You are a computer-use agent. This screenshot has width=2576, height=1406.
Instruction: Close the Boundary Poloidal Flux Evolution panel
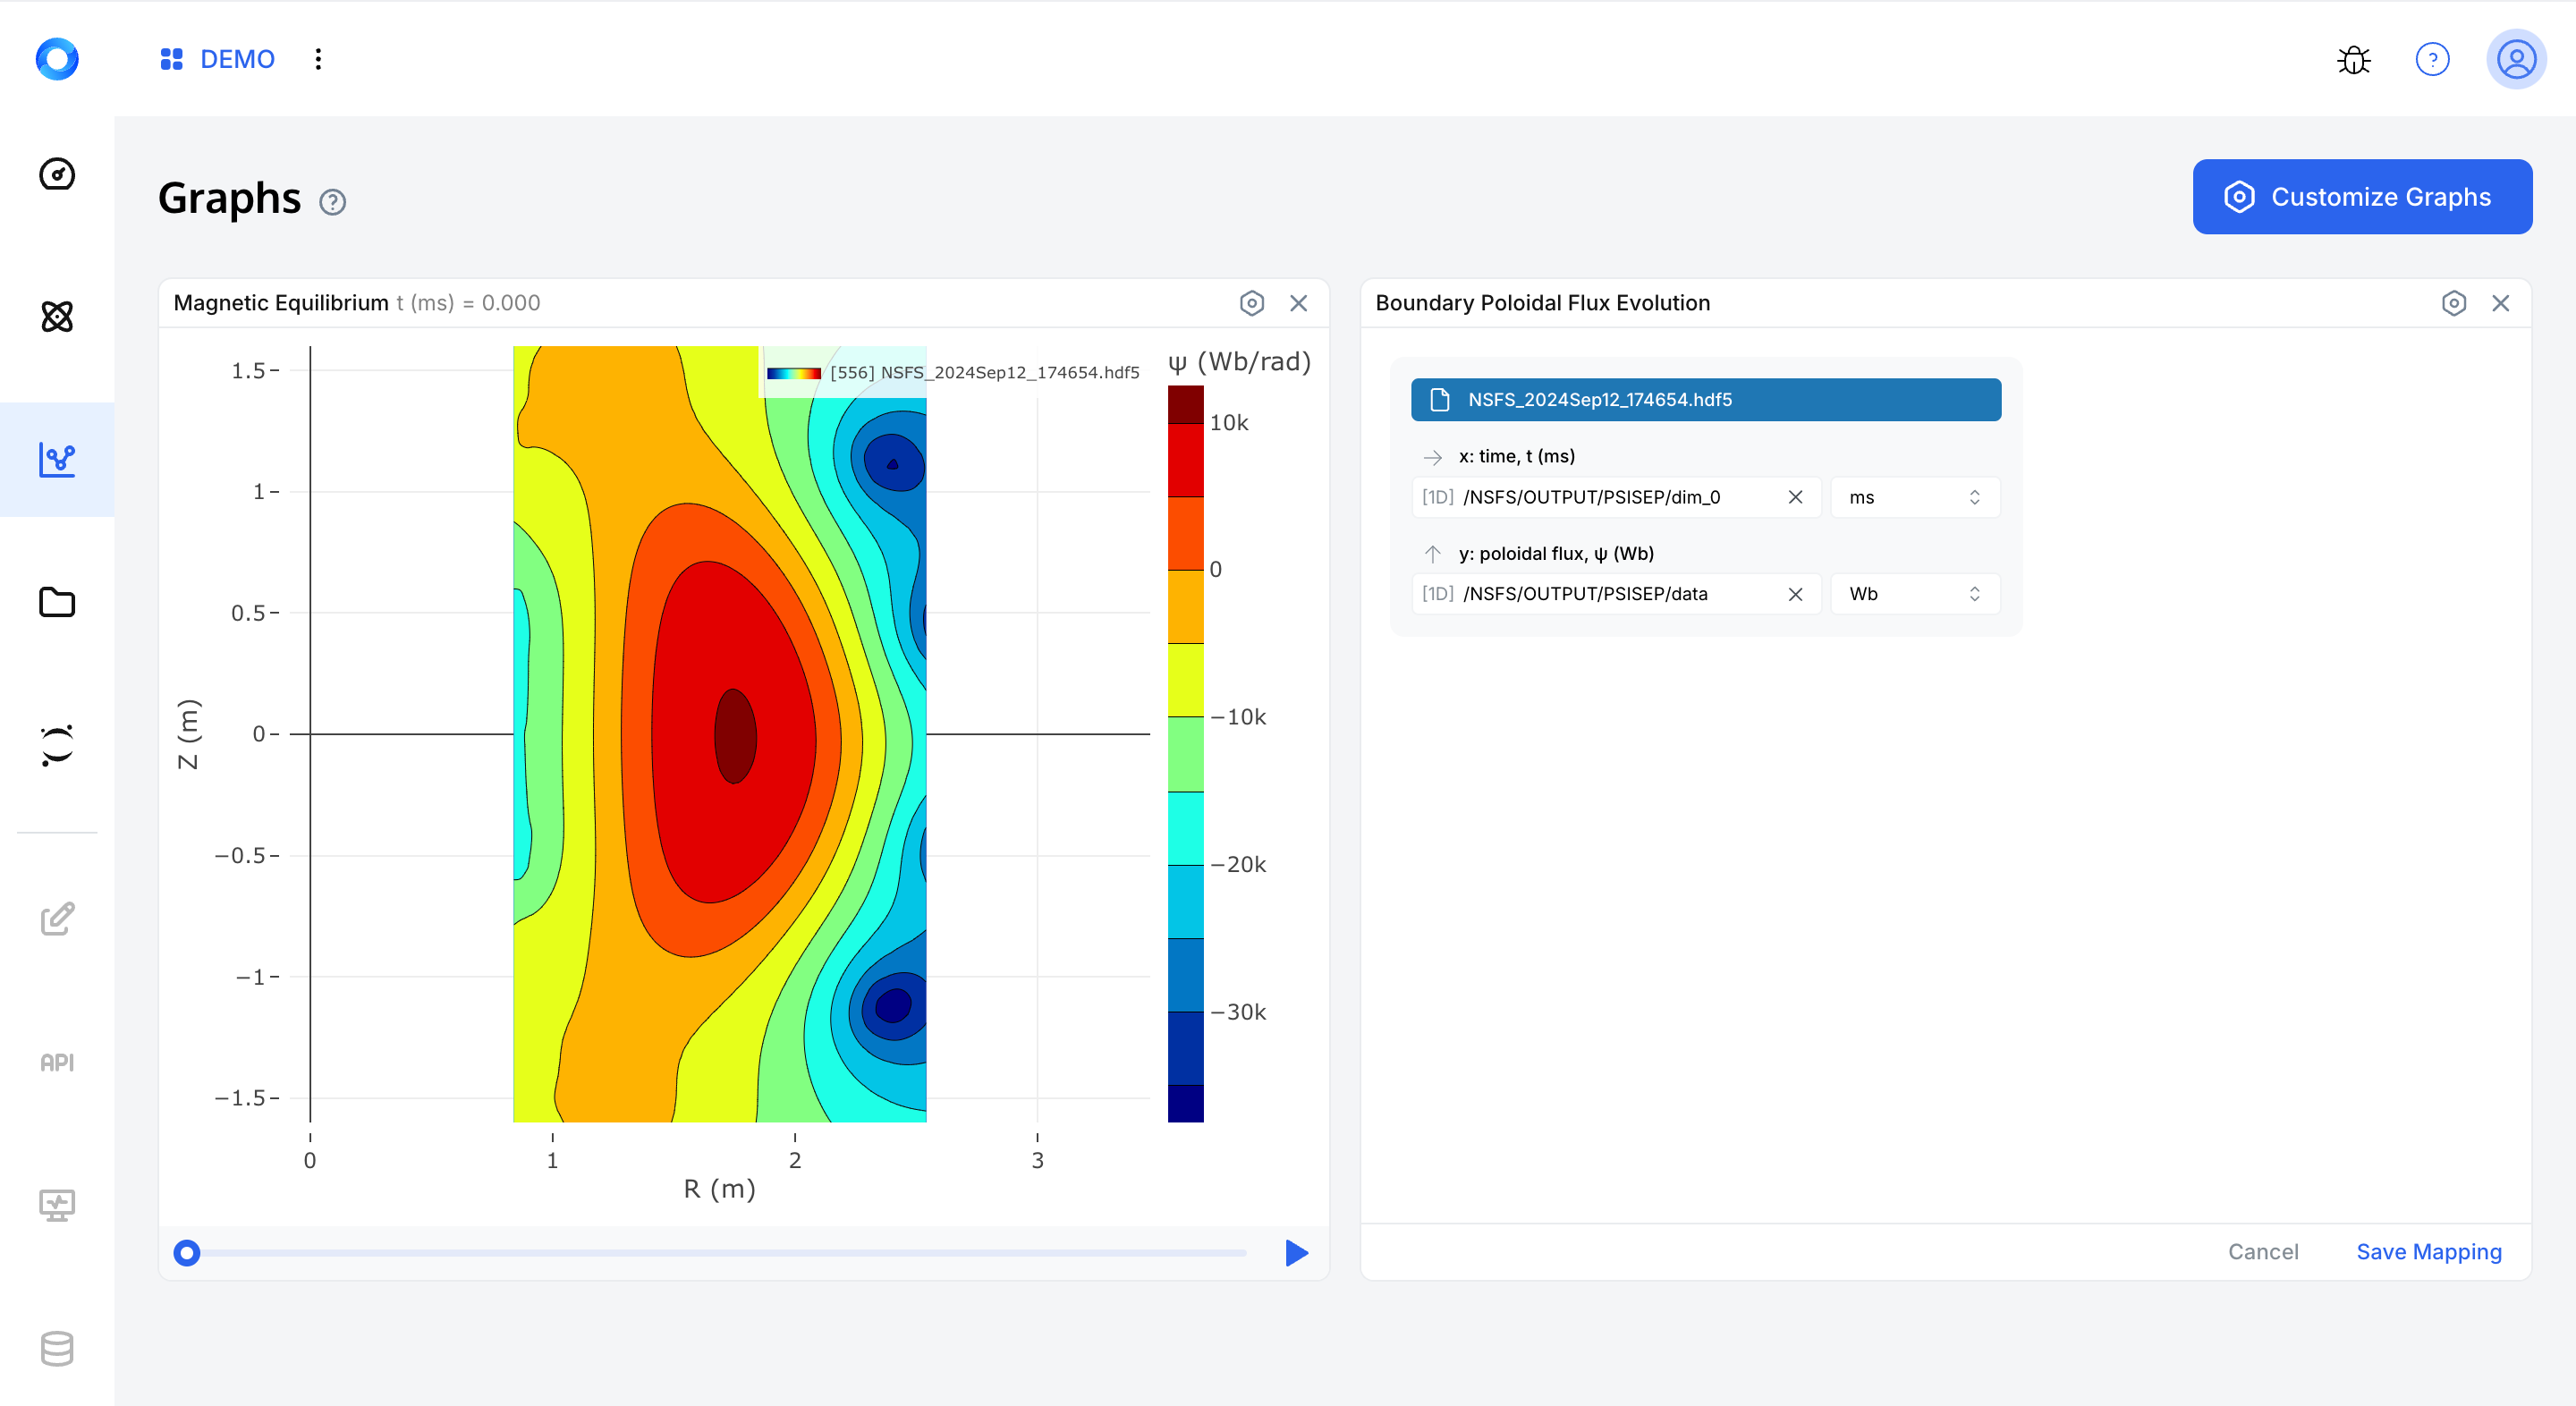tap(2500, 303)
